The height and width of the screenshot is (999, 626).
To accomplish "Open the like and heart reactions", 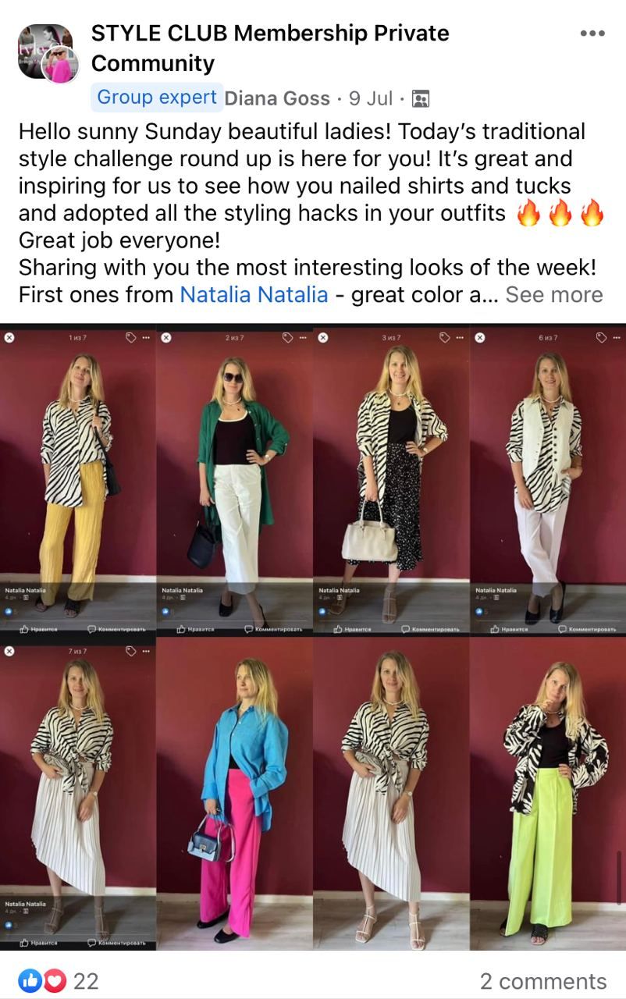I will point(43,981).
